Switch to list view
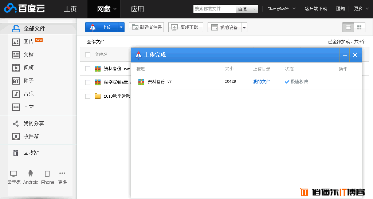Screen dimensions: 373x199 click(348, 28)
